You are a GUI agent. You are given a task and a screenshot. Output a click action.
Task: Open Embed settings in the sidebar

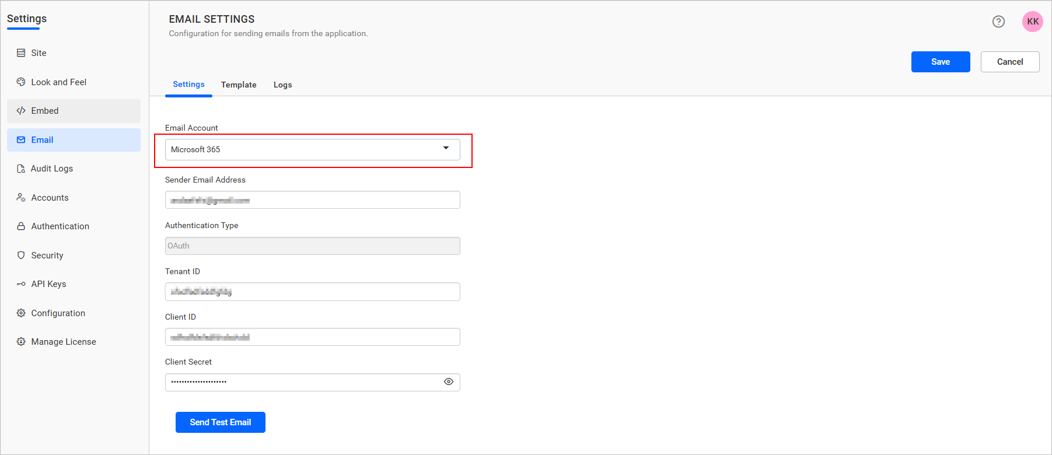pyautogui.click(x=74, y=111)
